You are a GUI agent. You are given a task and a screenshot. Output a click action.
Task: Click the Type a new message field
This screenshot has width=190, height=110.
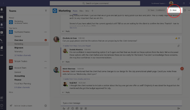point(121,103)
